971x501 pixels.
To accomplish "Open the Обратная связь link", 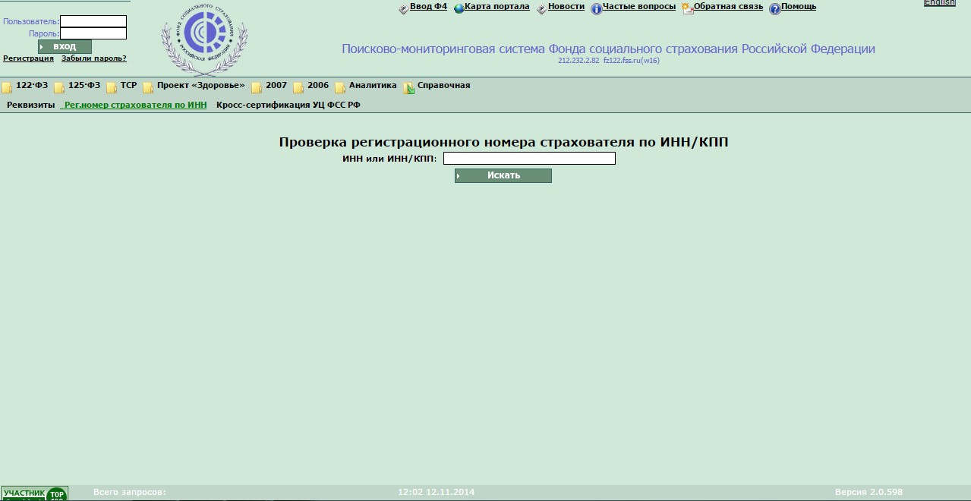I will point(728,7).
